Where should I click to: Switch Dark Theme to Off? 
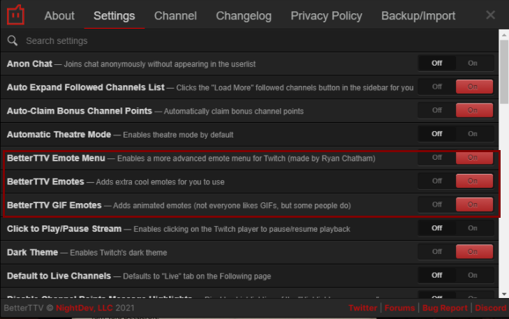click(437, 251)
